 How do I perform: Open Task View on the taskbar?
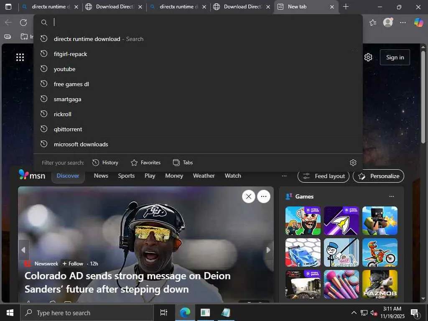click(x=163, y=313)
